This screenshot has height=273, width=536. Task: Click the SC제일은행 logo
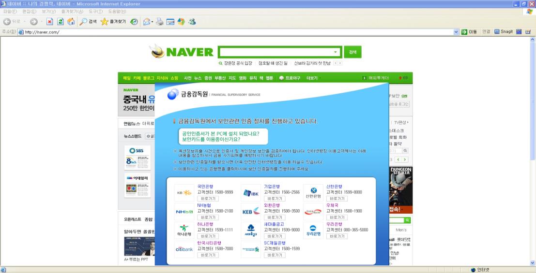pyautogui.click(x=251, y=249)
